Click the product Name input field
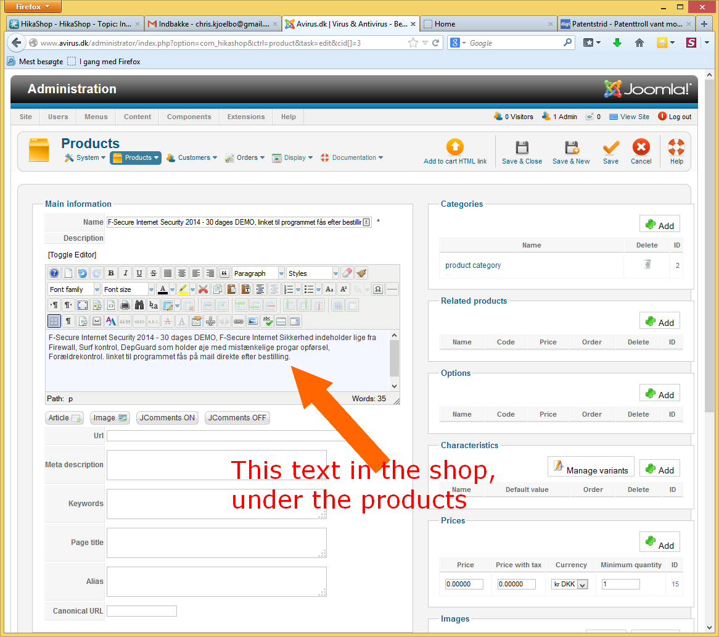 coord(239,222)
